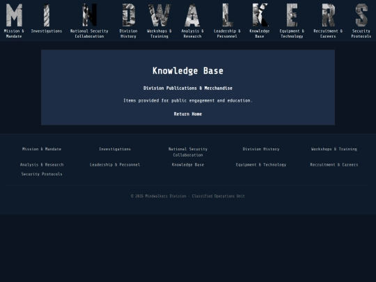Click the letter R photo icon
The image size is (376, 282).
328,15
